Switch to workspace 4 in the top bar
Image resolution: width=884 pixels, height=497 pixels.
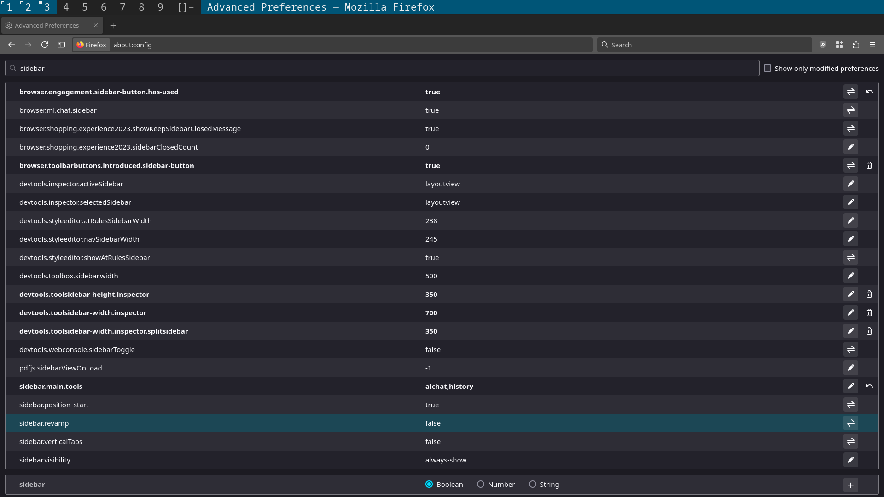pos(66,7)
